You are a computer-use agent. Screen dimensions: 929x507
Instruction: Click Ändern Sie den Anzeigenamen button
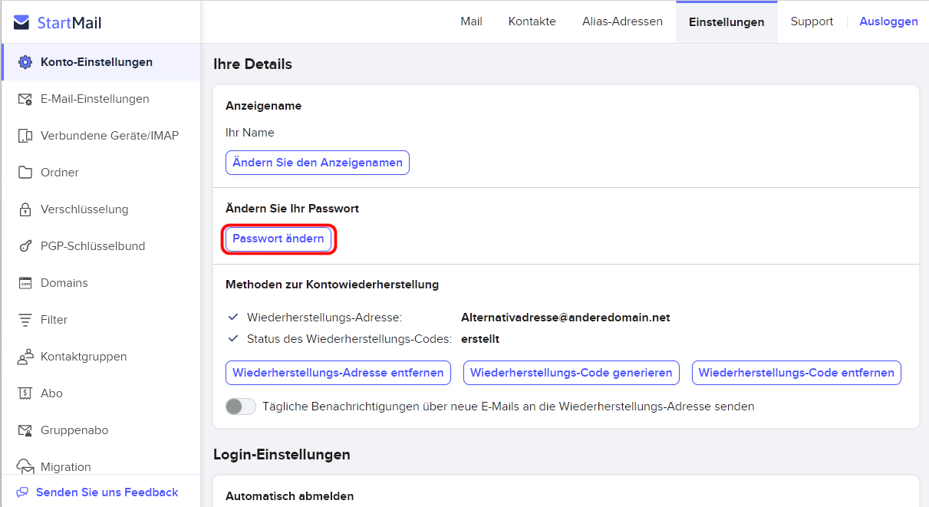point(318,163)
